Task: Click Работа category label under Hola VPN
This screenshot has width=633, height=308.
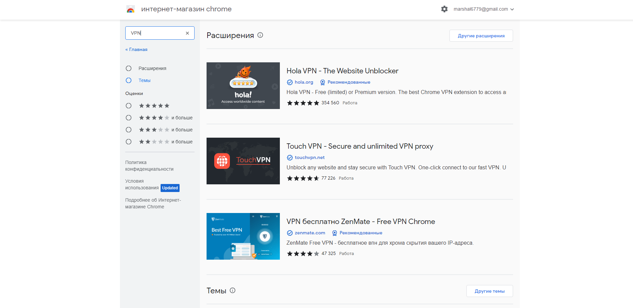Action: click(x=350, y=103)
